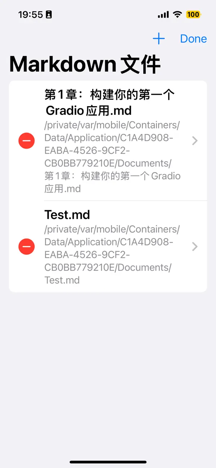Tap the disclosure arrow on the first file row

point(194,141)
